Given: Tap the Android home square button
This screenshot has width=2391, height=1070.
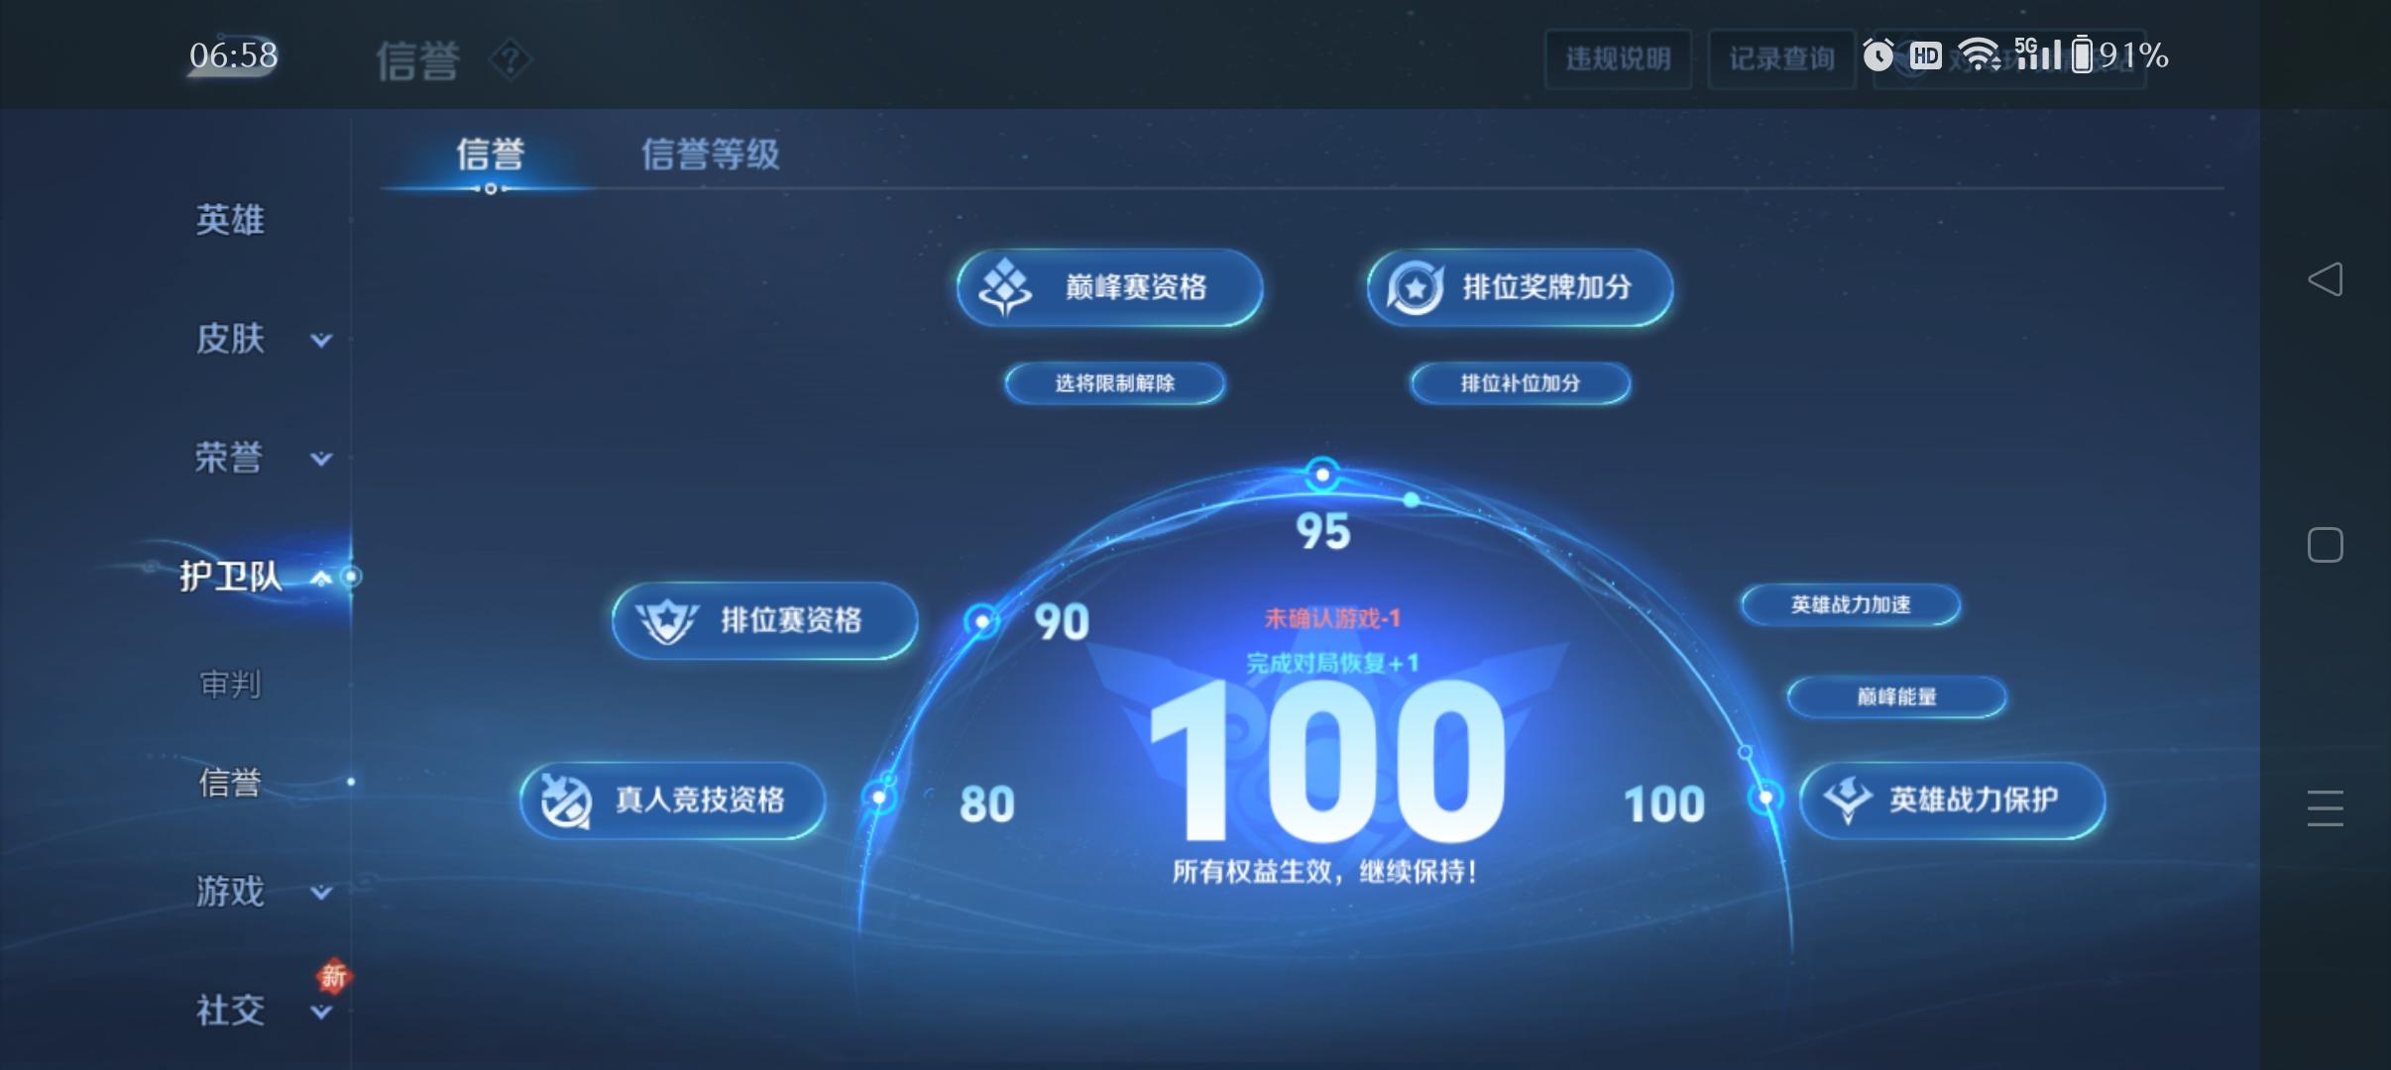Looking at the screenshot, I should point(2325,545).
